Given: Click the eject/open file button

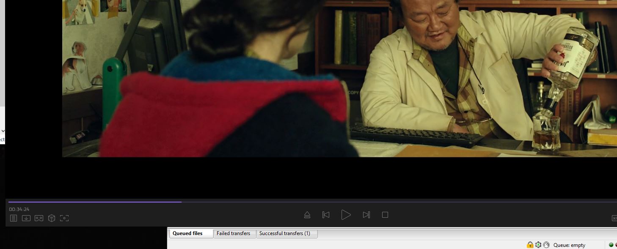Looking at the screenshot, I should pyautogui.click(x=307, y=215).
